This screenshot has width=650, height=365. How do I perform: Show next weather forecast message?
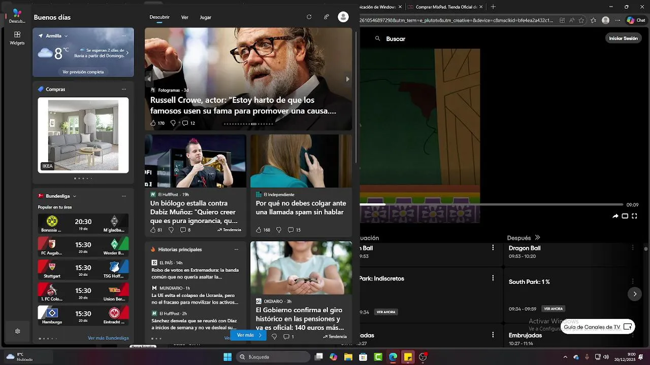tap(127, 53)
